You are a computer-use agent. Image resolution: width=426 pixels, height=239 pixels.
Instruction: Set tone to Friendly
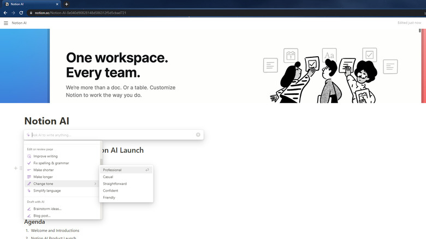(126, 198)
